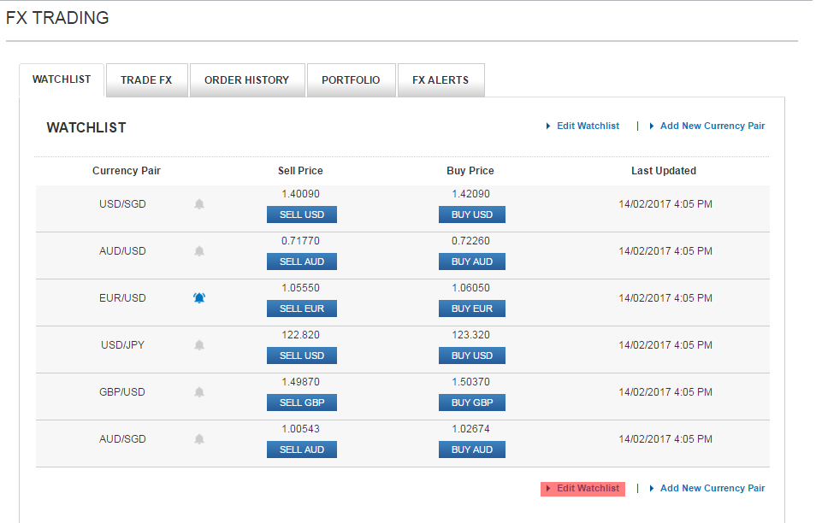
Task: Select the Watchlist tab
Action: (62, 80)
